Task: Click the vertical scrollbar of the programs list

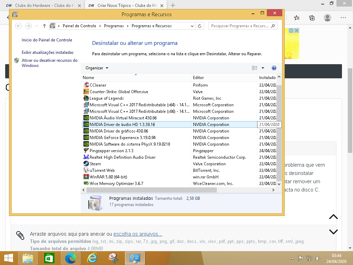Action: tap(279, 133)
